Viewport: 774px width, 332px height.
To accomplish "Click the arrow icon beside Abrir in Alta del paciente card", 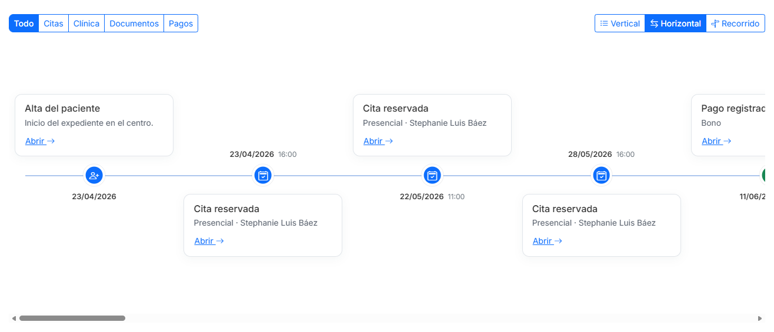I will (x=51, y=141).
